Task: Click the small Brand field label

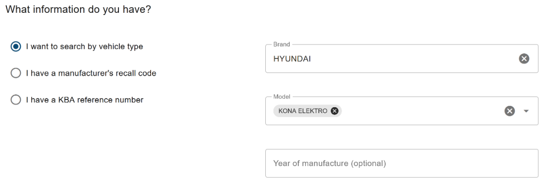Action: (x=281, y=44)
